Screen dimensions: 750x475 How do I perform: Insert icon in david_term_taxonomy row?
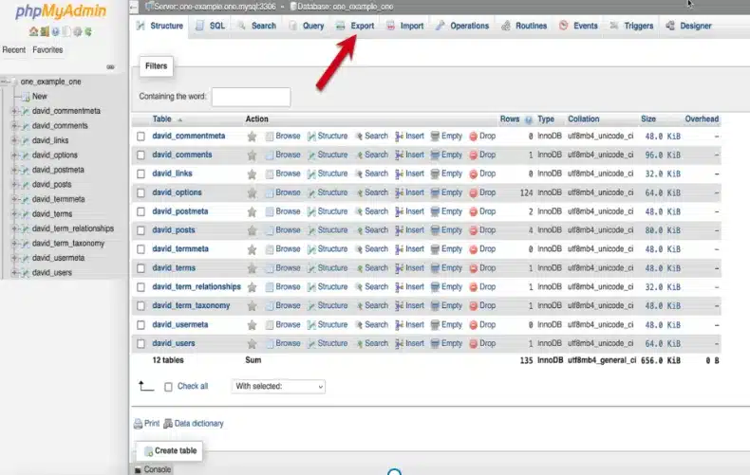click(399, 306)
